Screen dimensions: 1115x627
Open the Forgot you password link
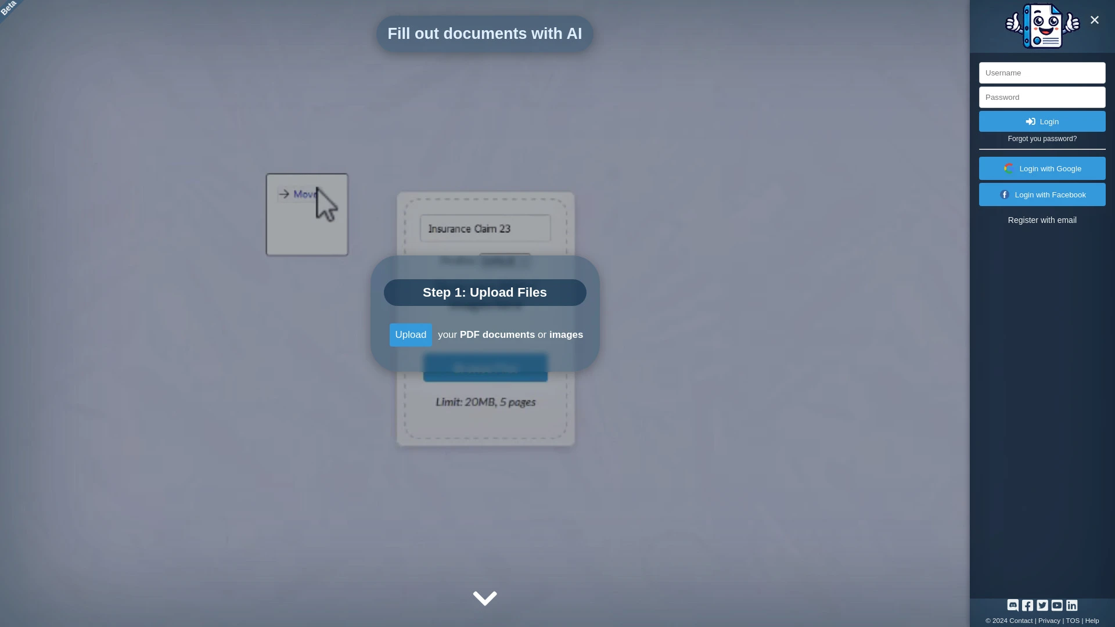point(1042,139)
